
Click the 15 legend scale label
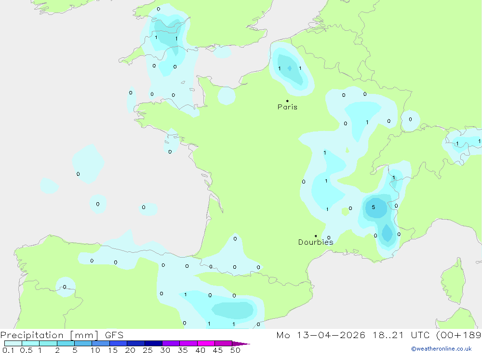pos(113,350)
